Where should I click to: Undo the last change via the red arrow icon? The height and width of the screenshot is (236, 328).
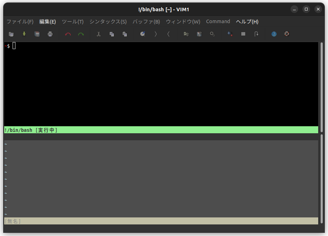coord(68,34)
